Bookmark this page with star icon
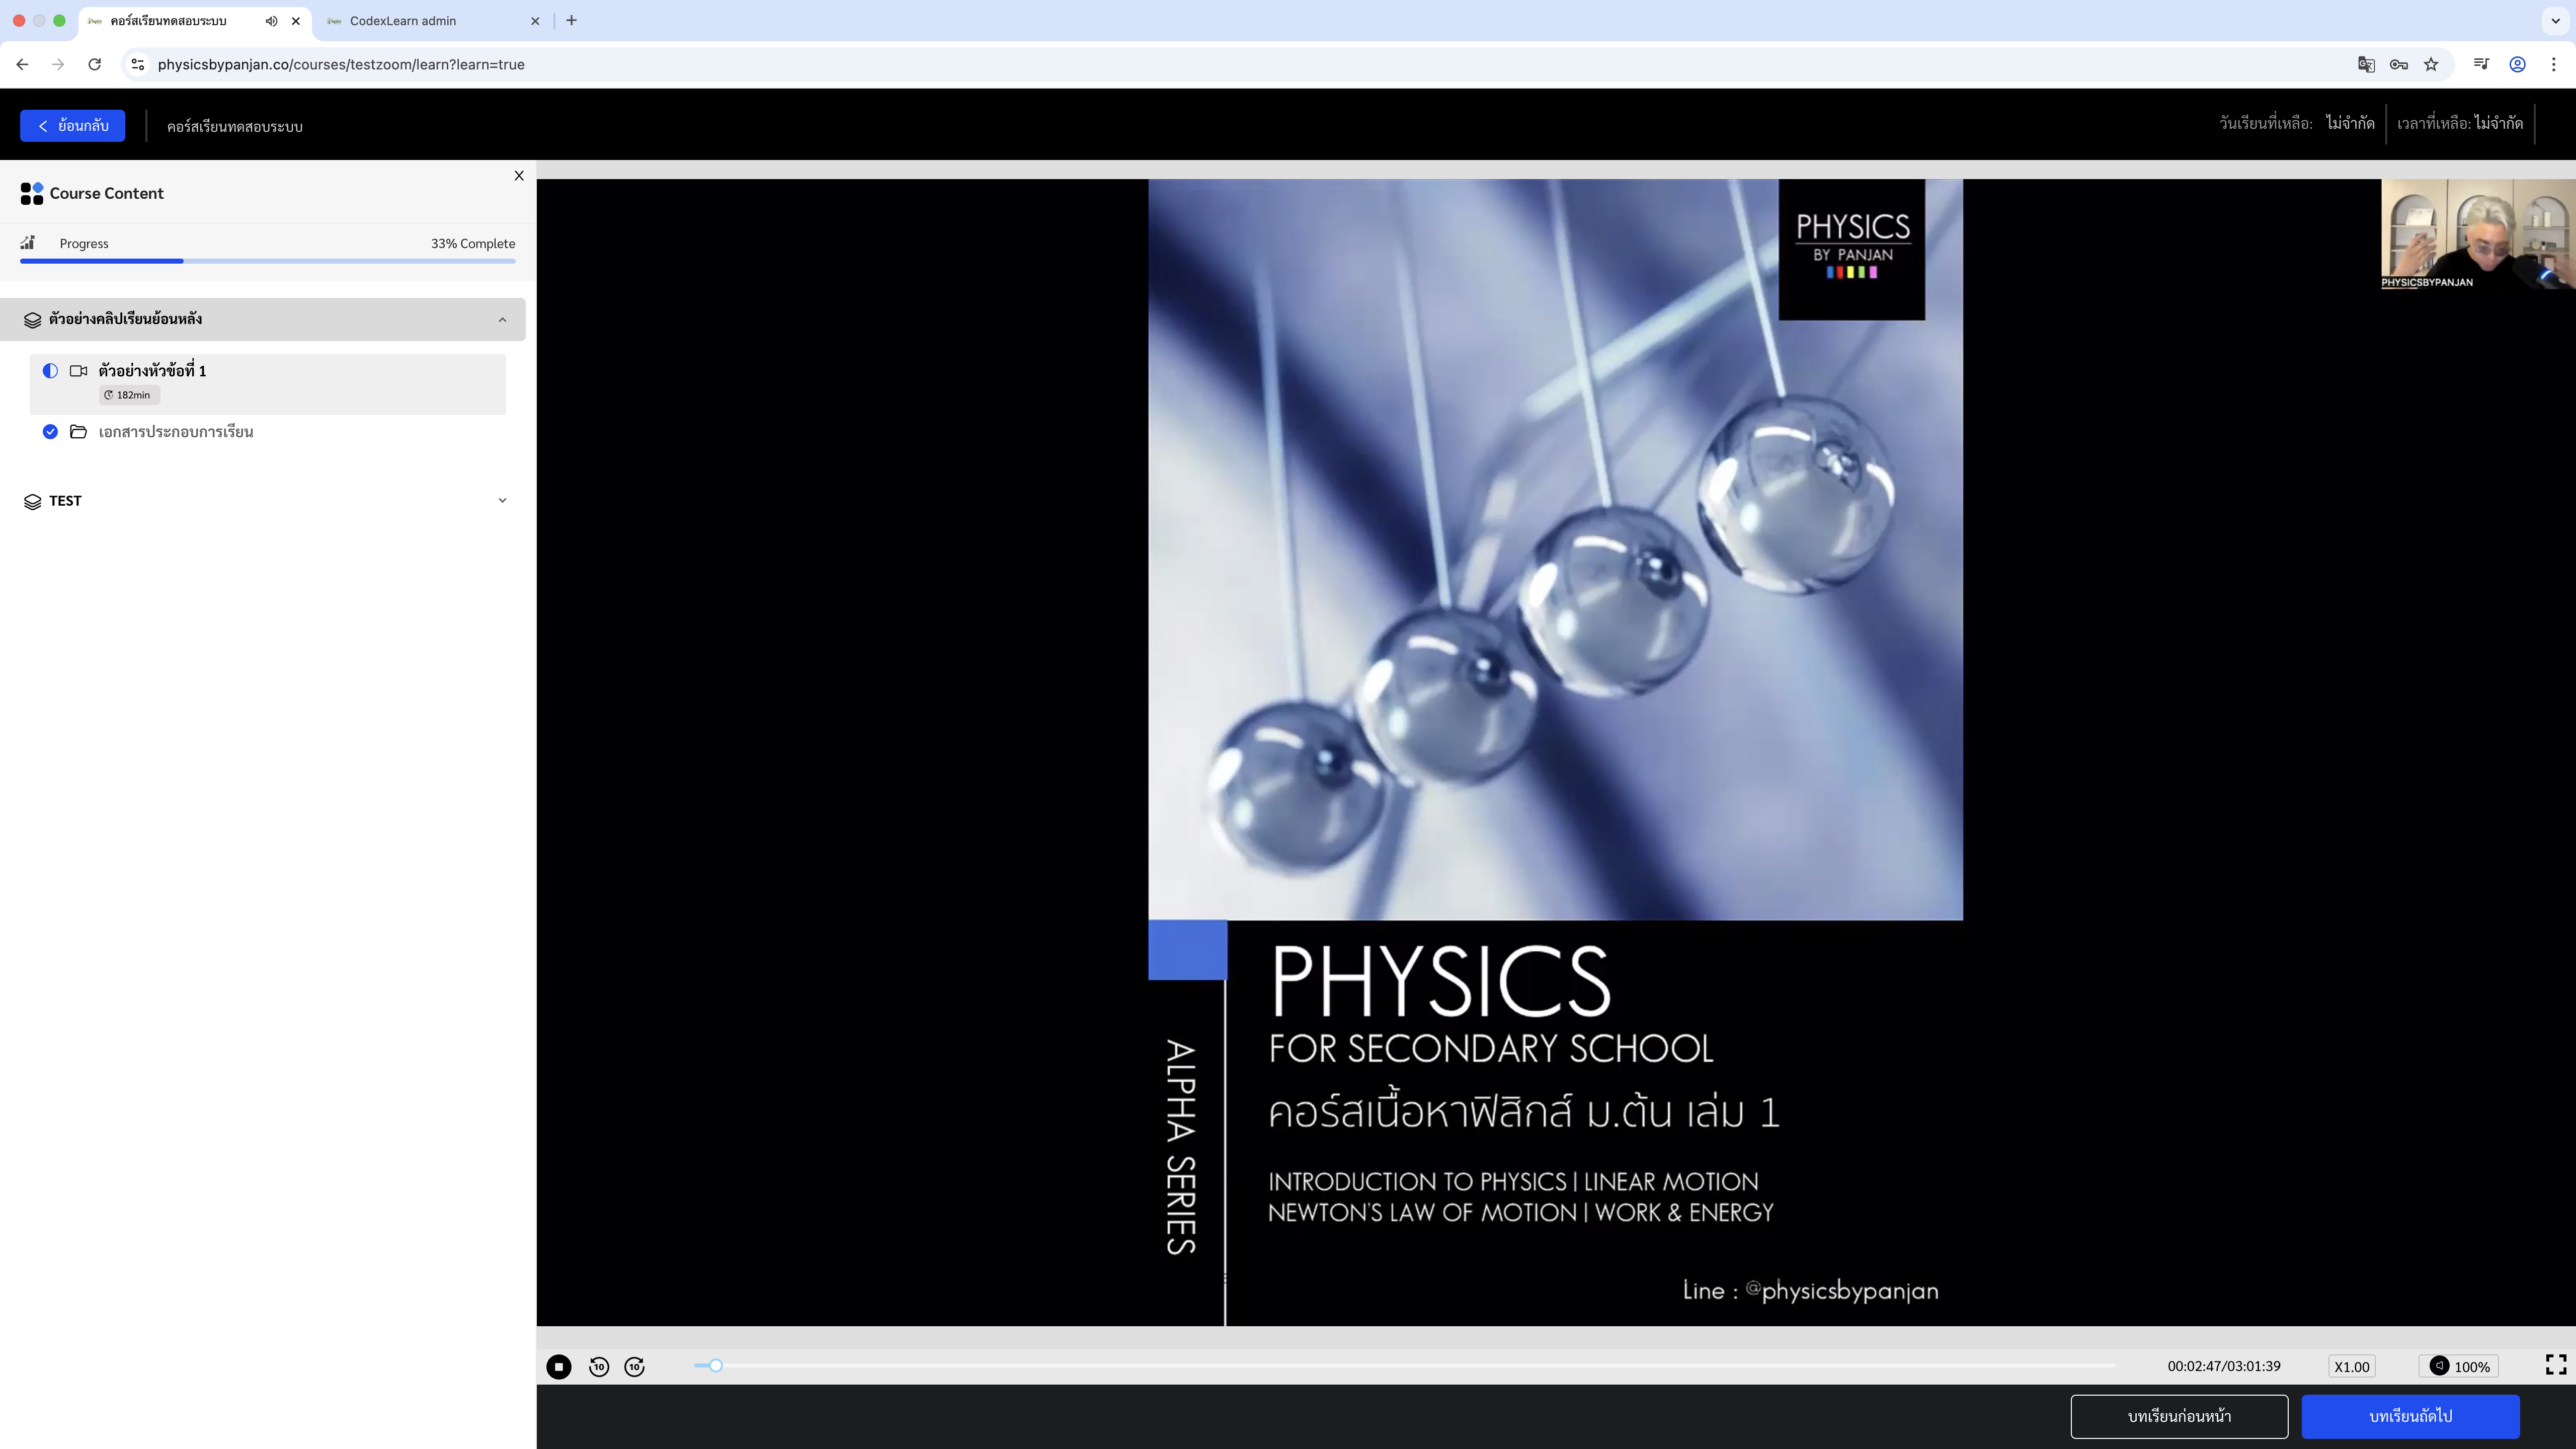This screenshot has width=2576, height=1449. tap(2431, 64)
